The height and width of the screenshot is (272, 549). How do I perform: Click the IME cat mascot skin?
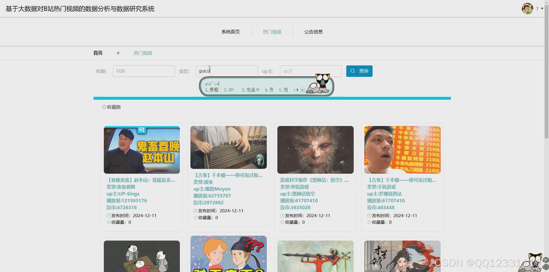coord(318,84)
